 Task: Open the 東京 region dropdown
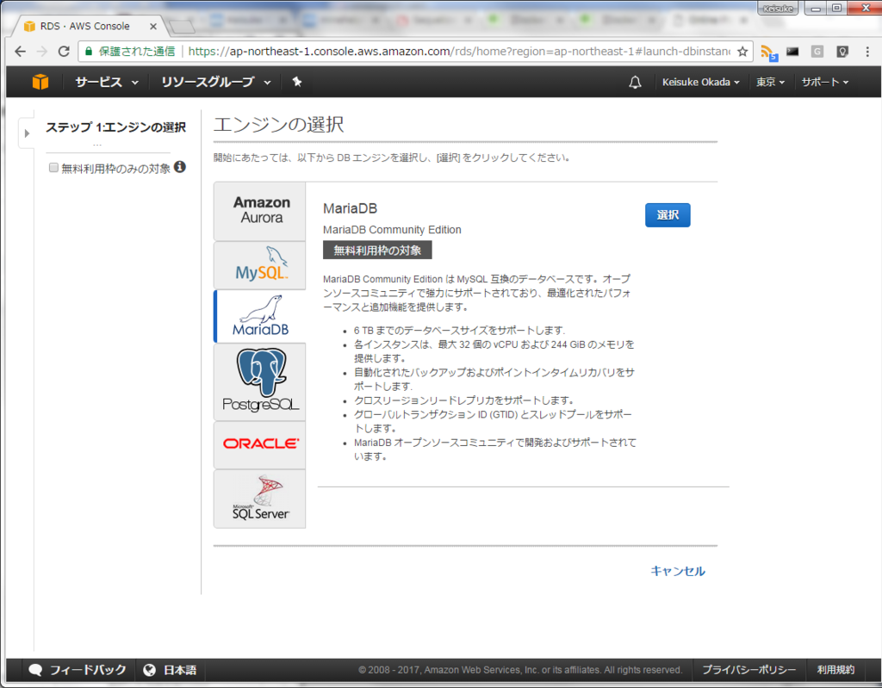(770, 82)
